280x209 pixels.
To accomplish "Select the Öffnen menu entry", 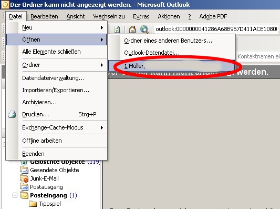I will [x=57, y=39].
